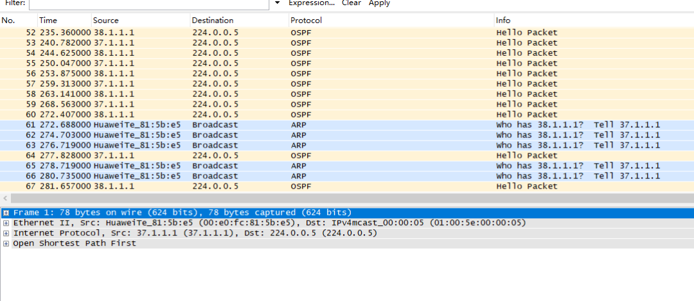Select ARP packet at time 276.719000
This screenshot has height=301, width=694.
click(x=347, y=145)
